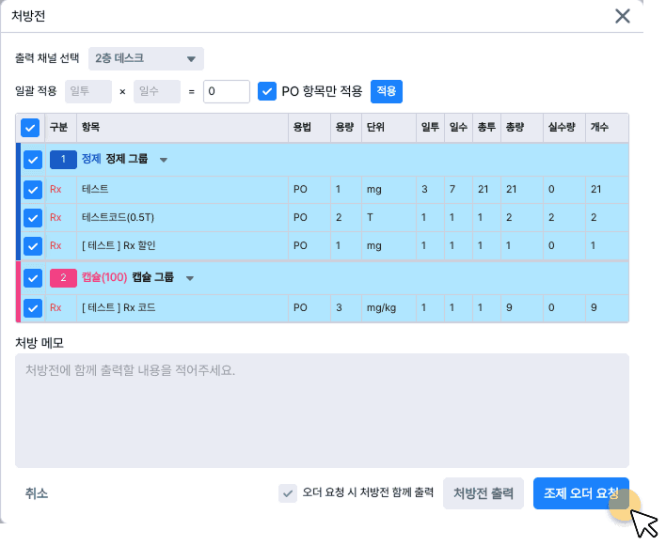Viewport: 666px width, 546px height.
Task: Select the [ 테스트 ] Rx 할인 item name
Action: [119, 245]
